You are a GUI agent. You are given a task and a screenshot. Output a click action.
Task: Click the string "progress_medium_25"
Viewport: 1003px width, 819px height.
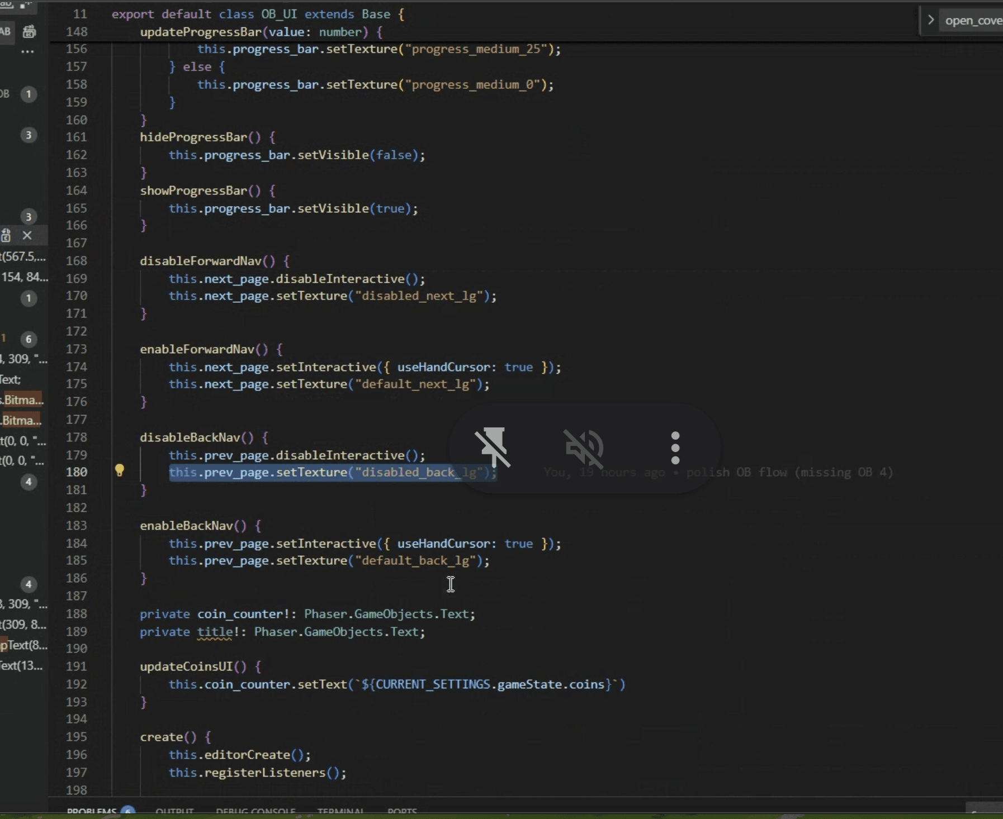point(476,49)
